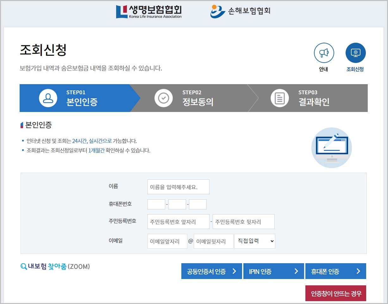Click the 조회신청 page heading
The height and width of the screenshot is (304, 388).
click(x=43, y=50)
